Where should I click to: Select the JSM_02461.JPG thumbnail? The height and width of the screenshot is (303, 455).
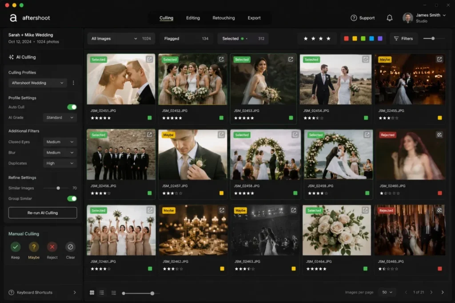pyautogui.click(x=121, y=230)
